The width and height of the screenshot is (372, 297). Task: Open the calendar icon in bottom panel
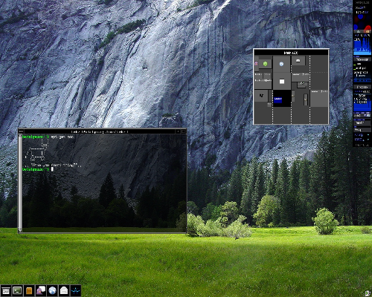click(x=6, y=290)
